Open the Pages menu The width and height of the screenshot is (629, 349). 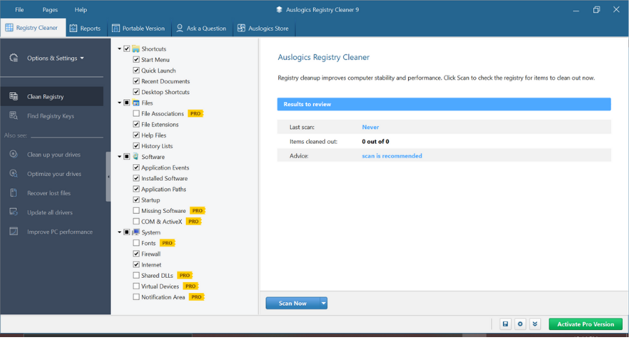pyautogui.click(x=50, y=10)
